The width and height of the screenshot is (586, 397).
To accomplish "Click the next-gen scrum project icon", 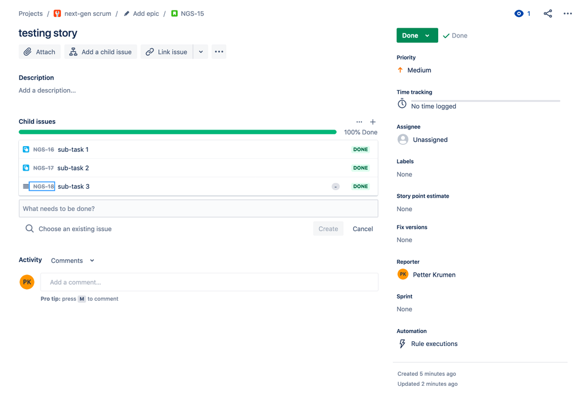I will pyautogui.click(x=57, y=14).
